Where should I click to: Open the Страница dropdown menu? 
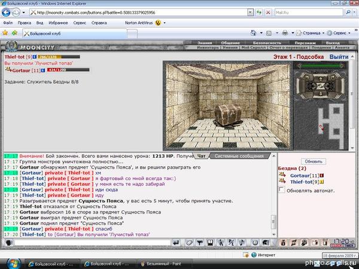pyautogui.click(x=310, y=33)
